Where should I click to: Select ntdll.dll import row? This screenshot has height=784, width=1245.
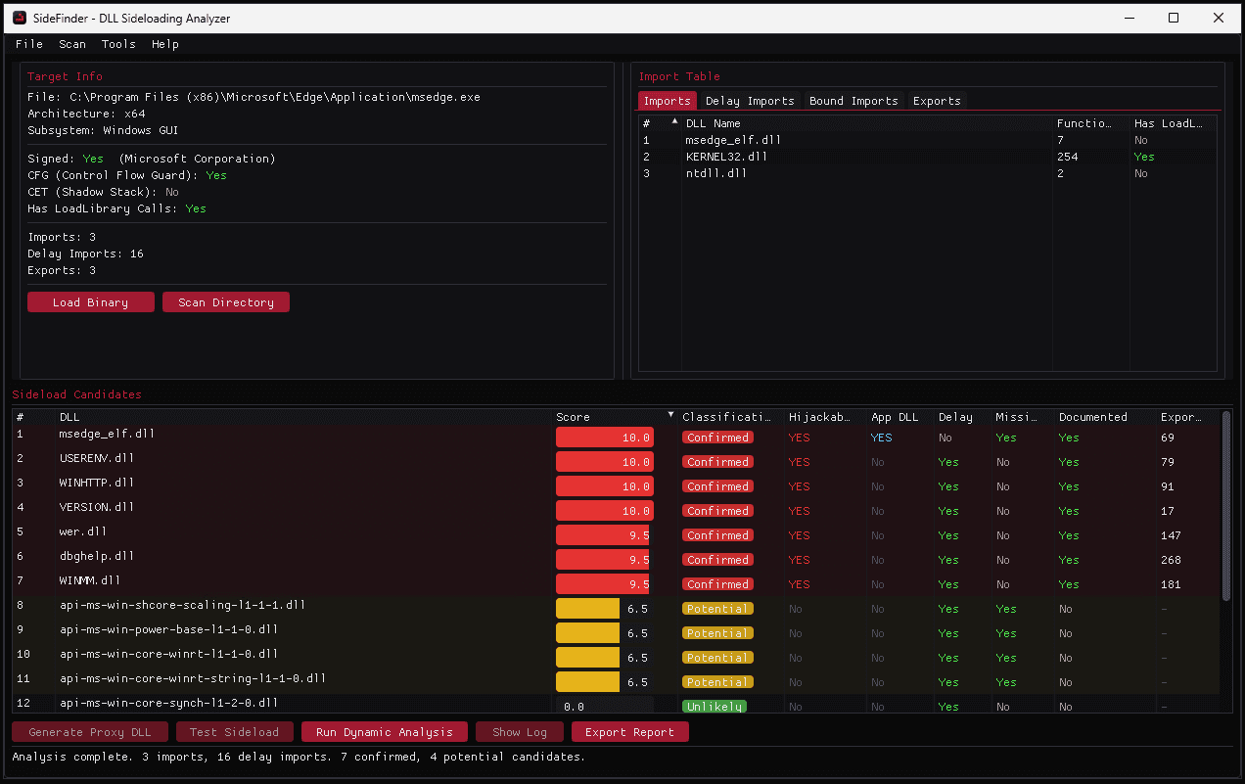tap(928, 173)
